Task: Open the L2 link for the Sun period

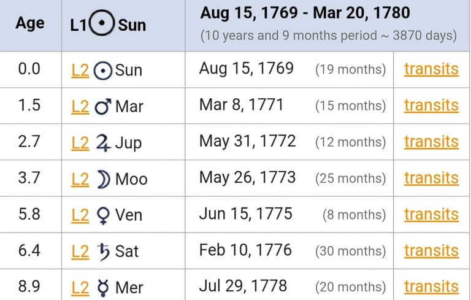Action: pos(80,69)
